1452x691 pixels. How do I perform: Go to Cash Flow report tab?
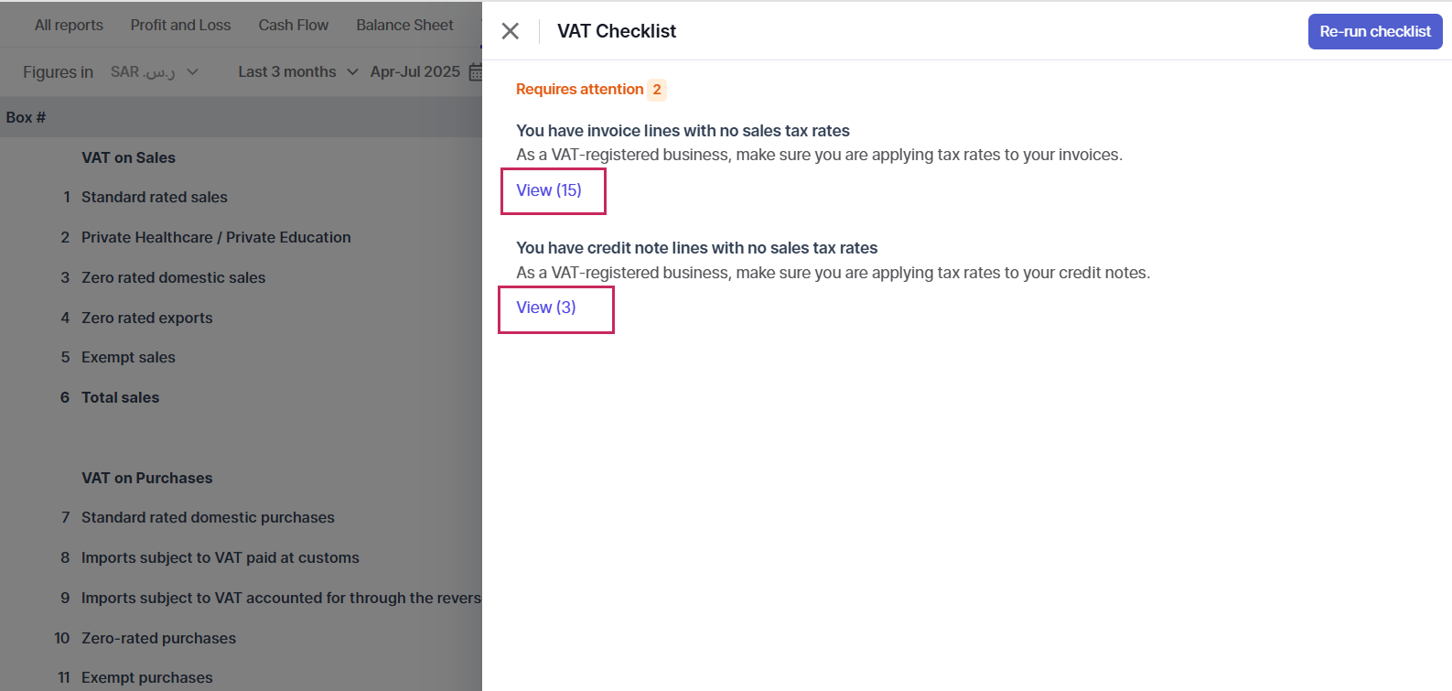(294, 25)
